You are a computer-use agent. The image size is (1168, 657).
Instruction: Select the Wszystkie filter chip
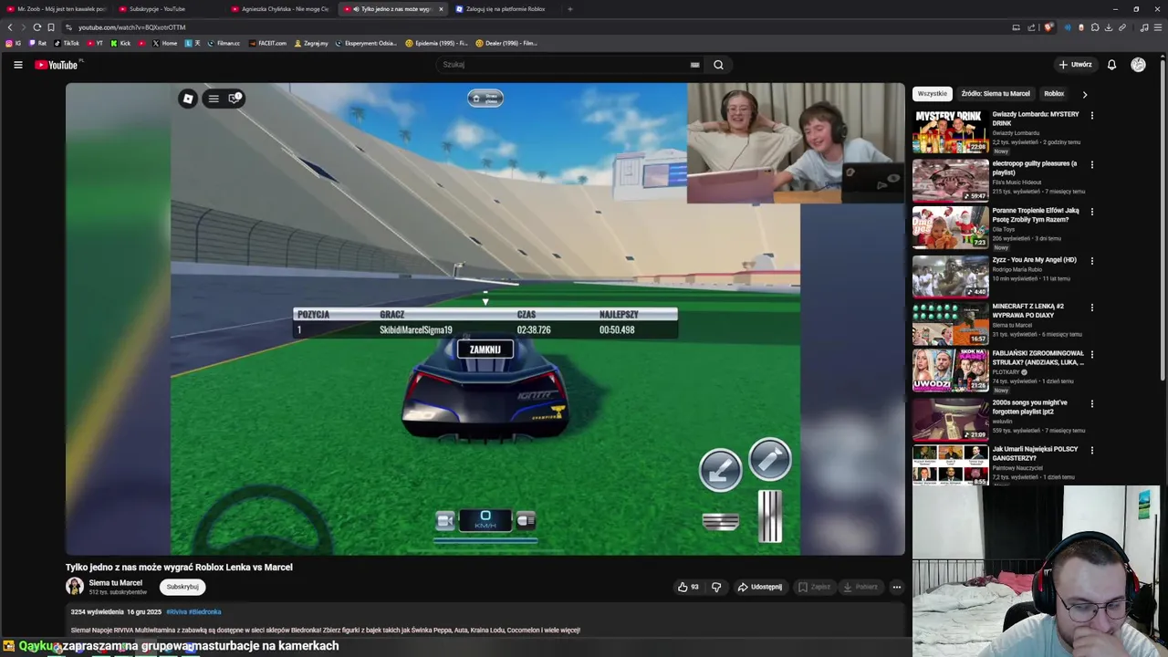(x=932, y=94)
